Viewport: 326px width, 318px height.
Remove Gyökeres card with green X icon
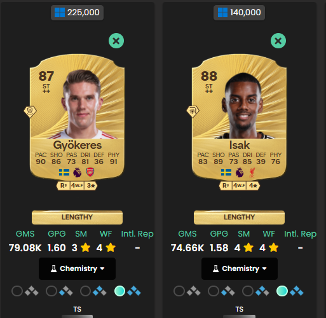tap(116, 41)
